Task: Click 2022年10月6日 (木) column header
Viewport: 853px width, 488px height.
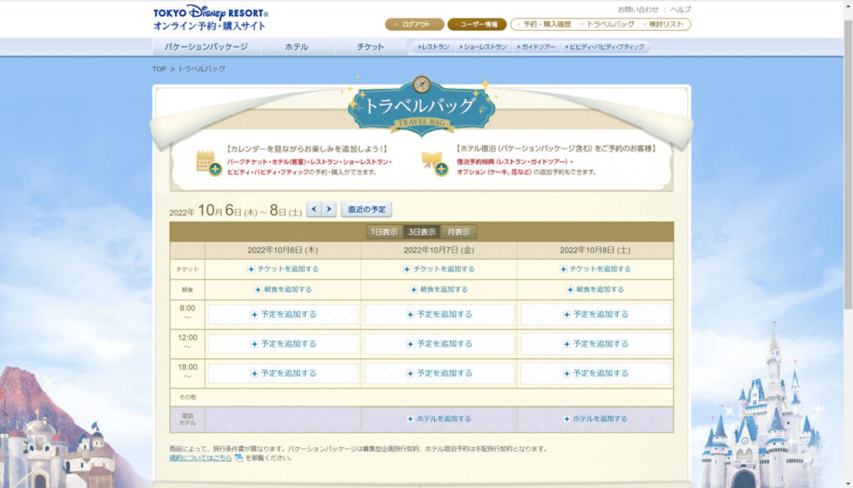Action: pyautogui.click(x=283, y=251)
